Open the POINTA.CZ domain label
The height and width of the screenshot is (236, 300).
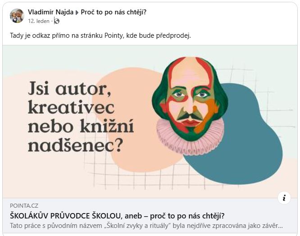pyautogui.click(x=24, y=206)
